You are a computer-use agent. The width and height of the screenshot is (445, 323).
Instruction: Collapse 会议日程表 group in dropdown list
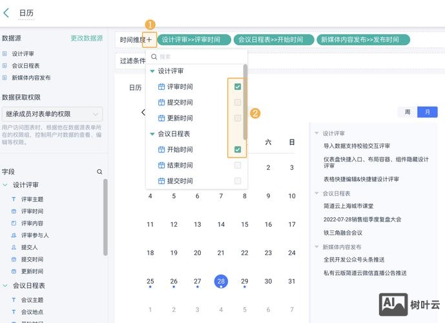152,134
